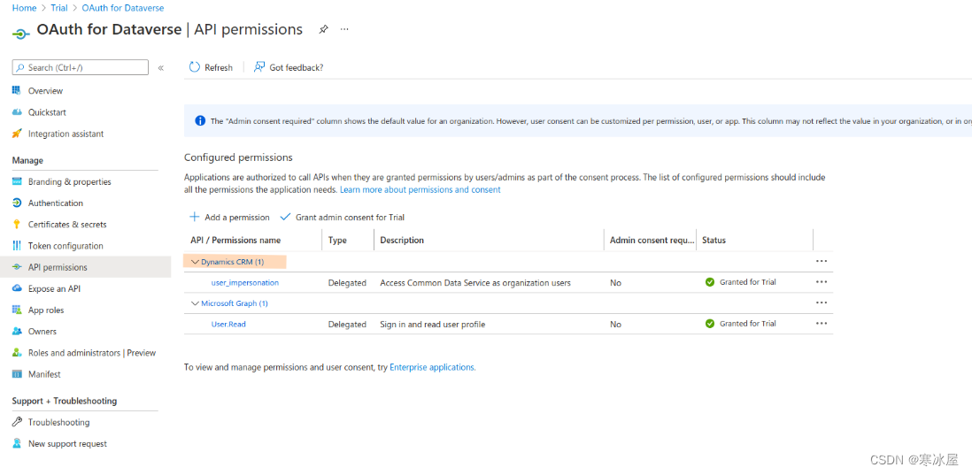Click the Expose an API cloud icon
The height and width of the screenshot is (475, 972).
pos(17,288)
